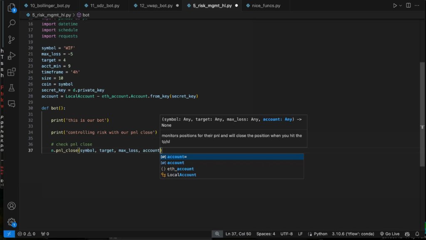This screenshot has width=426, height=240.
Task: Click 'target = 4' code line
Action: click(x=54, y=60)
